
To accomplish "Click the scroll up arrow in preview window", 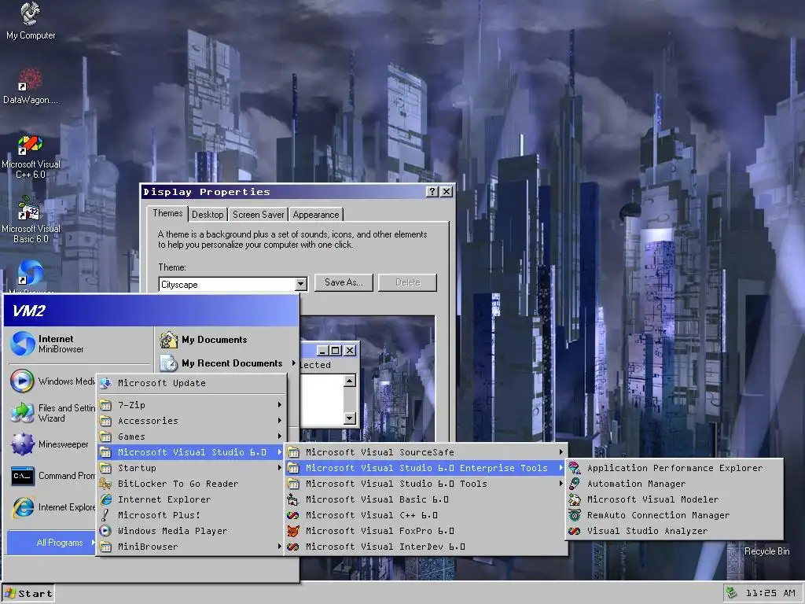I will tap(350, 381).
